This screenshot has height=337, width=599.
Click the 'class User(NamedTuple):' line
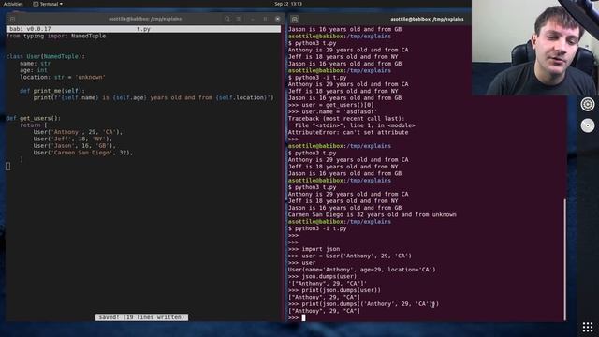[x=46, y=56]
